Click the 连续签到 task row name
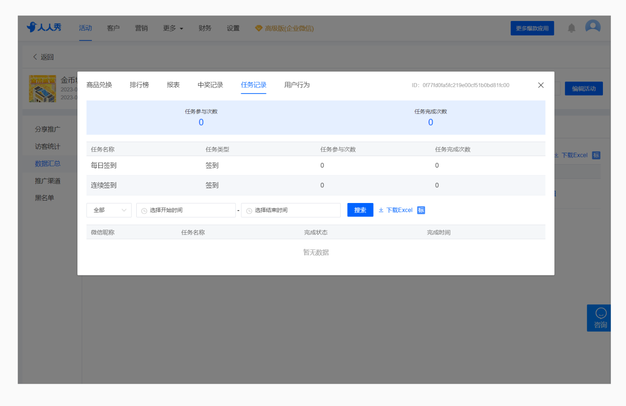Screen dimensions: 626x406 click(104, 185)
